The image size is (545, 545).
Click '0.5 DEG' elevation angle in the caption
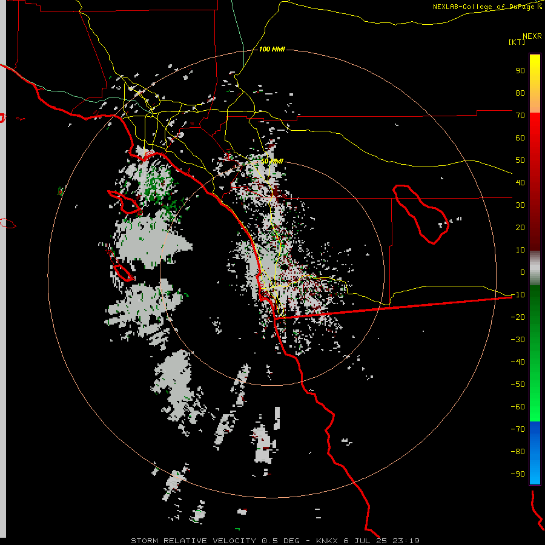click(x=280, y=541)
